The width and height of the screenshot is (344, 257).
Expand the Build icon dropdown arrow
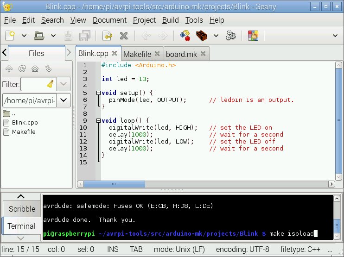click(216, 35)
